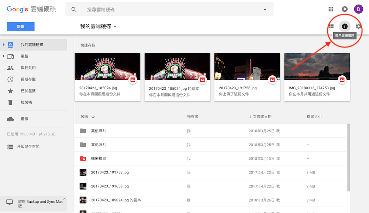This screenshot has width=369, height=213.
Task: Open 近期存取 from the sidebar
Action: (x=10, y=79)
